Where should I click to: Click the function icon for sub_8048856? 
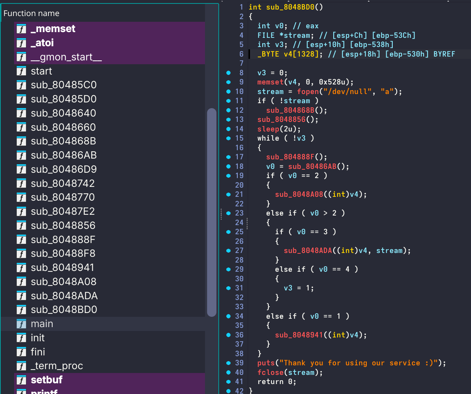(x=21, y=225)
